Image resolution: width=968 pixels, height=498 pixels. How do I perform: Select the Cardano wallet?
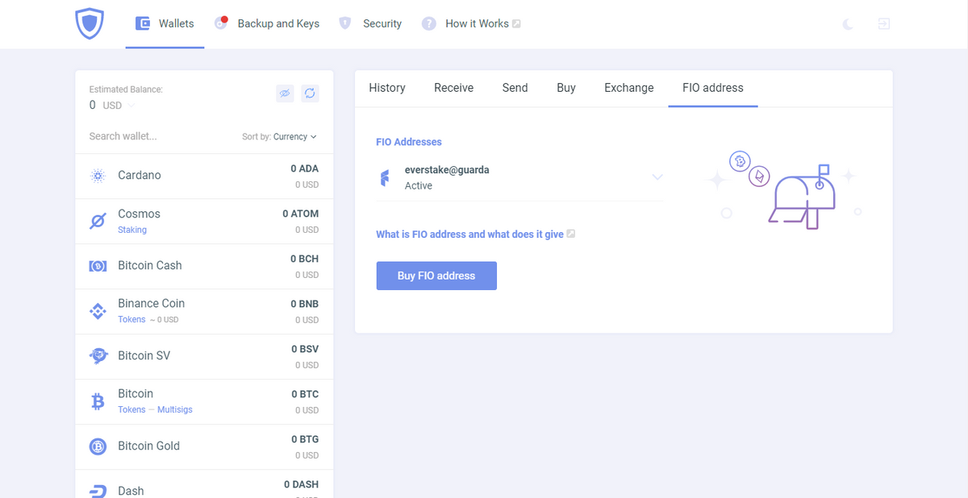pyautogui.click(x=204, y=176)
